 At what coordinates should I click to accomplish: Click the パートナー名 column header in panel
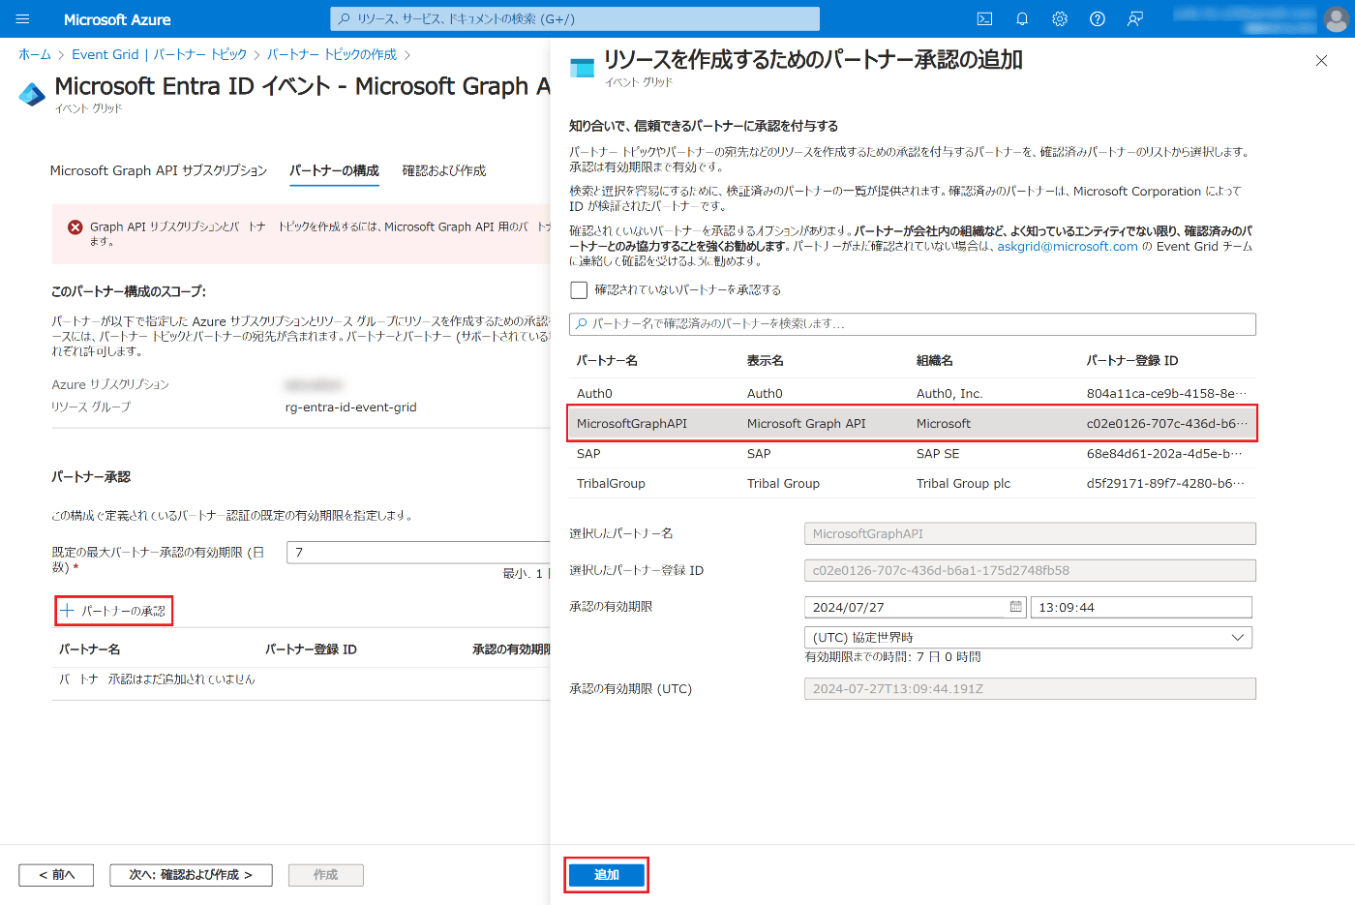pos(607,360)
